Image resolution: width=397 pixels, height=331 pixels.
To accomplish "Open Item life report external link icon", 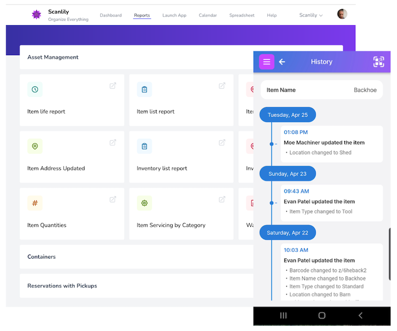I will click(x=113, y=86).
